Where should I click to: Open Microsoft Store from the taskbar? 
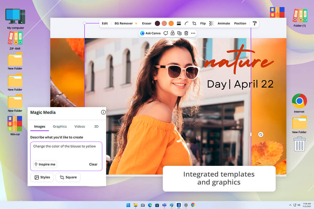pos(157,205)
